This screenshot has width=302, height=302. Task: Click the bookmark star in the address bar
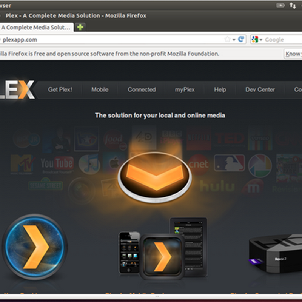(x=227, y=40)
